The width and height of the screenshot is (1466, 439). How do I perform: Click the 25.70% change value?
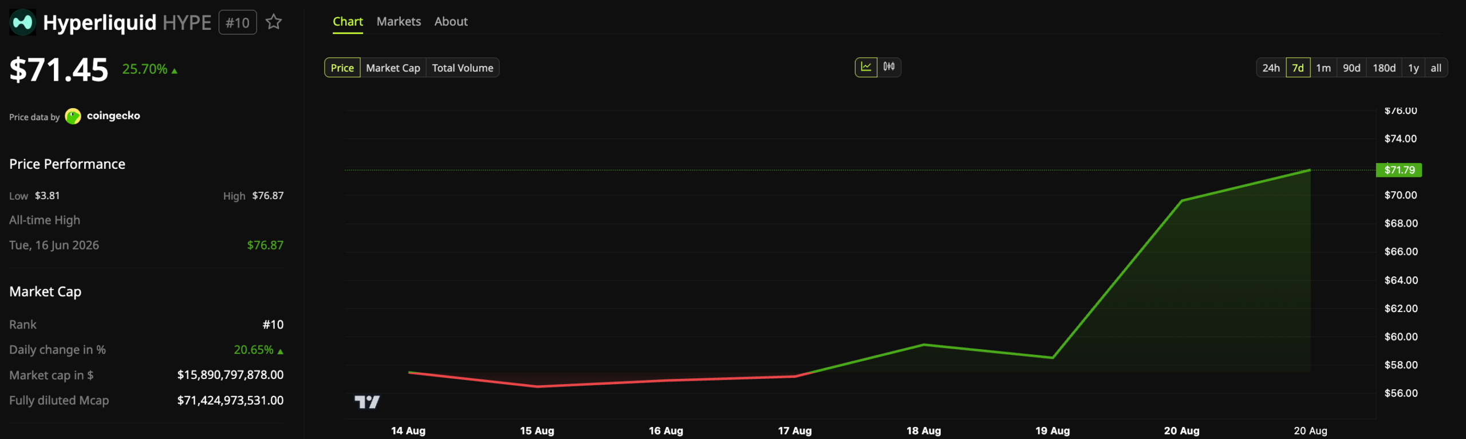tap(145, 69)
